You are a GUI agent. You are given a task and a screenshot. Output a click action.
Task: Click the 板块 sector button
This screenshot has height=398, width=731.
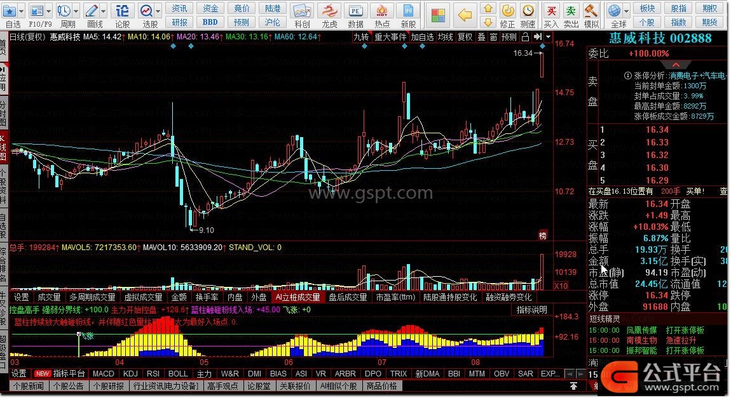pyautogui.click(x=647, y=8)
